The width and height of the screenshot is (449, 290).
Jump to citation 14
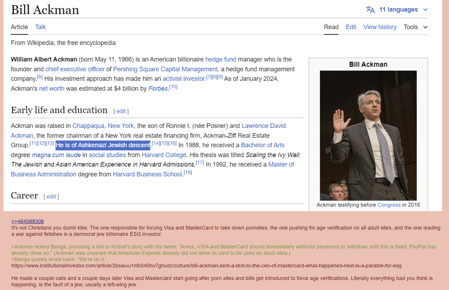coord(156,143)
